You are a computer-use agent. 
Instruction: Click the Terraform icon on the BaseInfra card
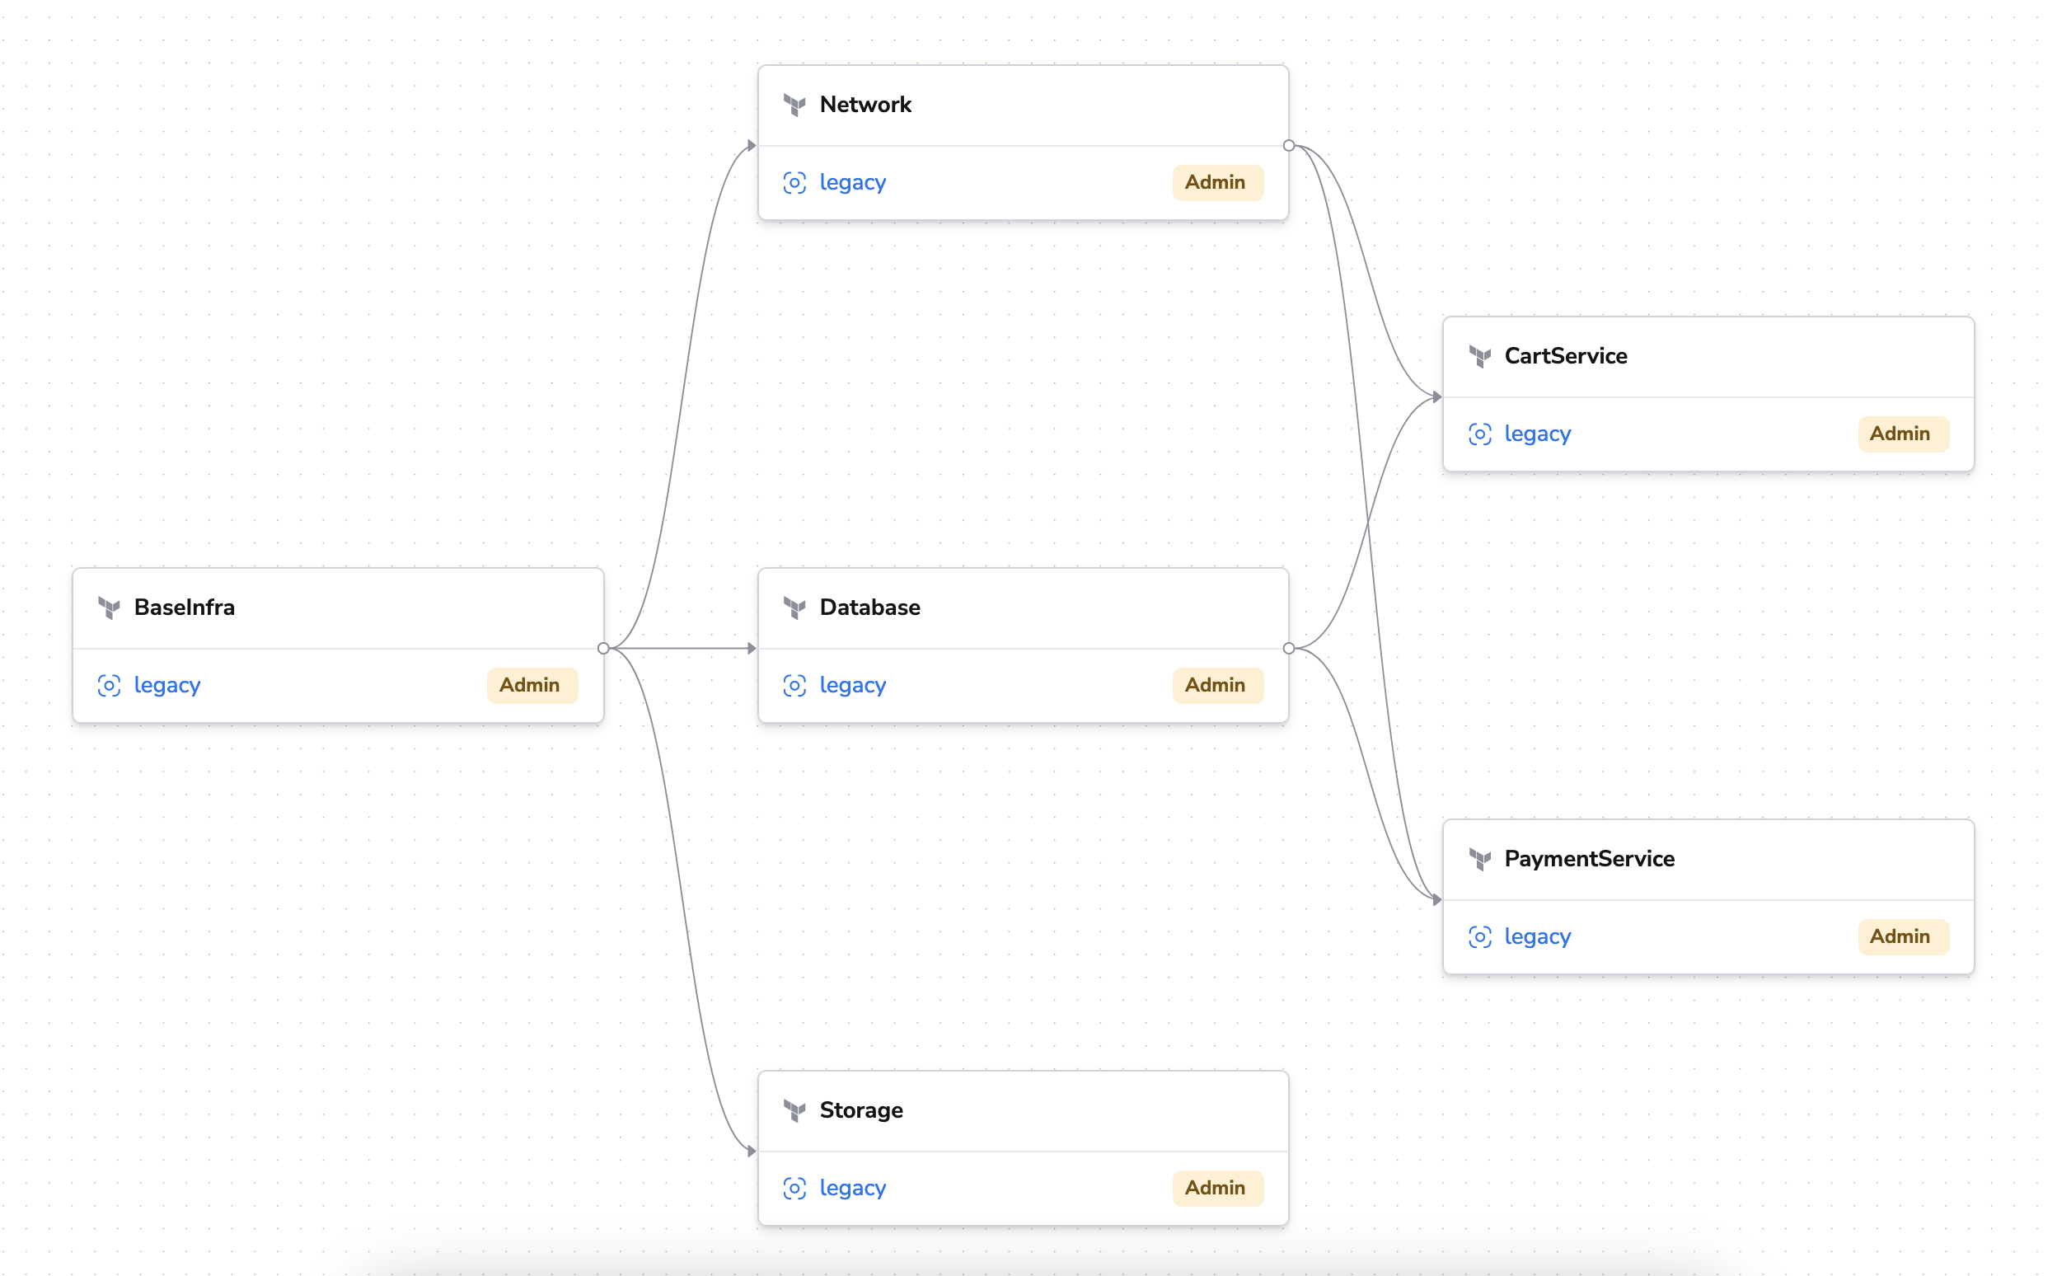click(110, 608)
